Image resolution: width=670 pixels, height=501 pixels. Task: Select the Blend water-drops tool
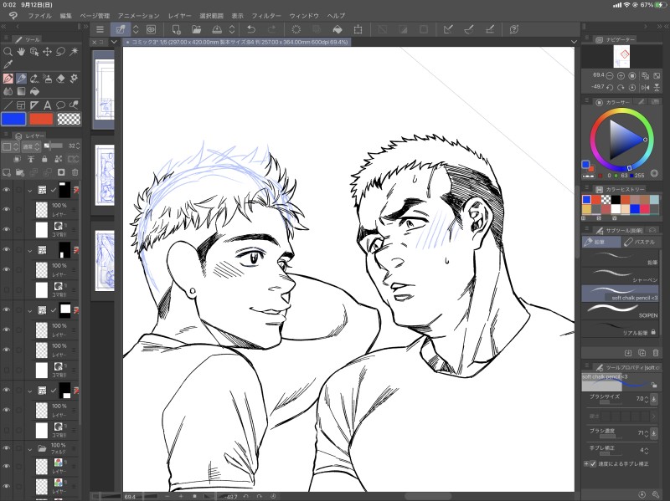[8, 91]
